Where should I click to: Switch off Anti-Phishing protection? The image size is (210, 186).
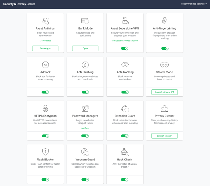click(x=85, y=92)
